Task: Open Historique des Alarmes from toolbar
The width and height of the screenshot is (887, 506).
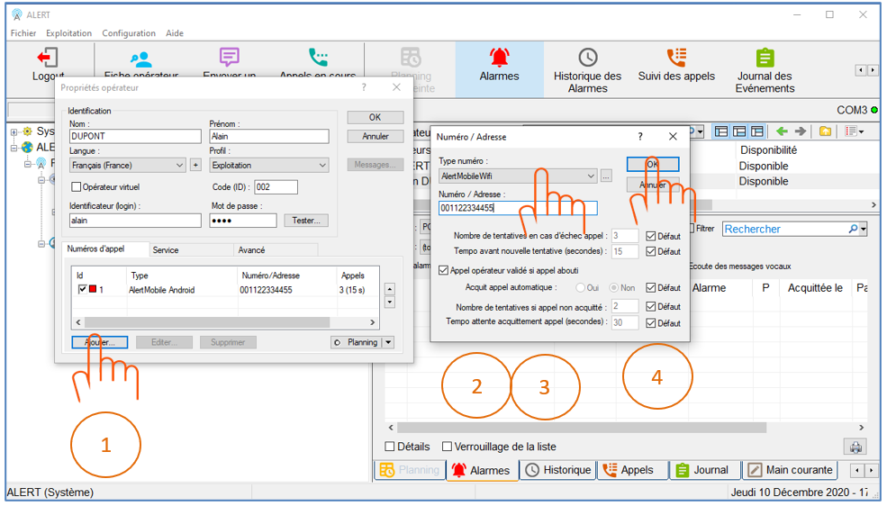Action: click(x=587, y=69)
